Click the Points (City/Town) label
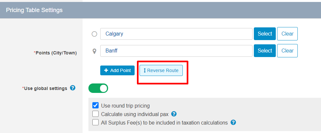321x133 pixels. (x=55, y=53)
